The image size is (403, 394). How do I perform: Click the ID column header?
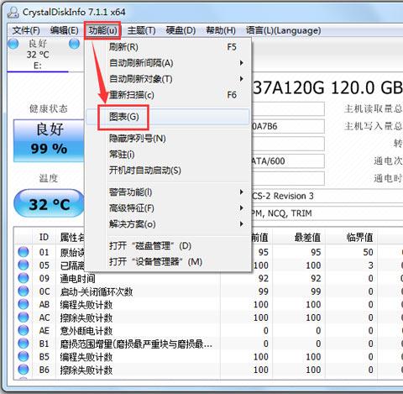coord(44,238)
